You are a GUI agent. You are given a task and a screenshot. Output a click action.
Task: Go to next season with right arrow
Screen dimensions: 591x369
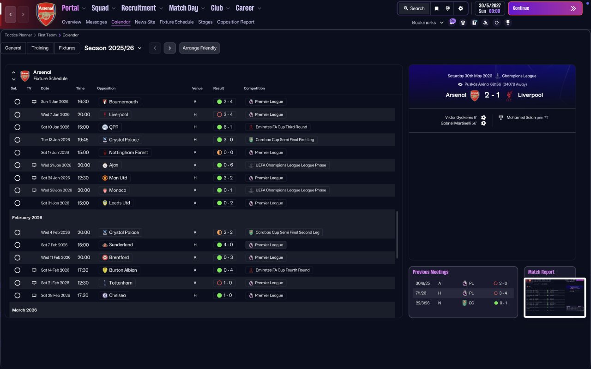(169, 48)
